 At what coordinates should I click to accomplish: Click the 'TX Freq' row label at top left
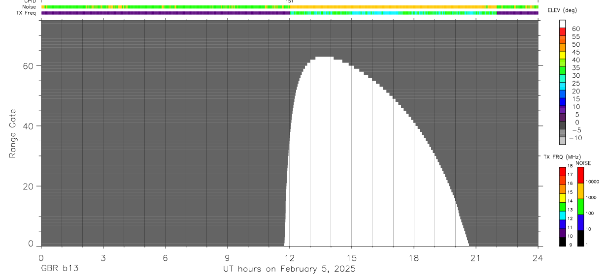point(27,13)
